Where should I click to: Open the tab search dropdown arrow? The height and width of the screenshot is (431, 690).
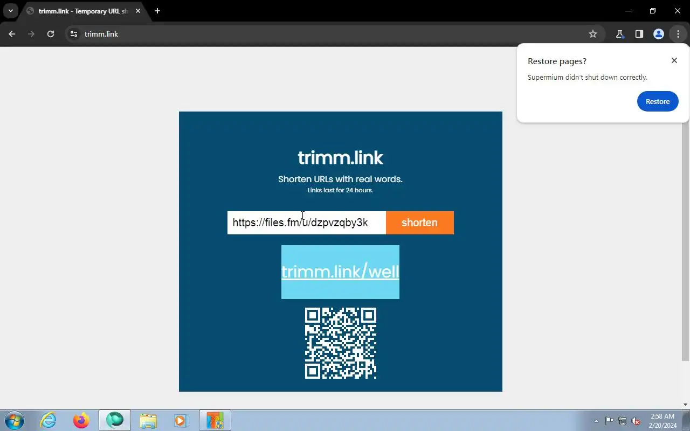10,11
